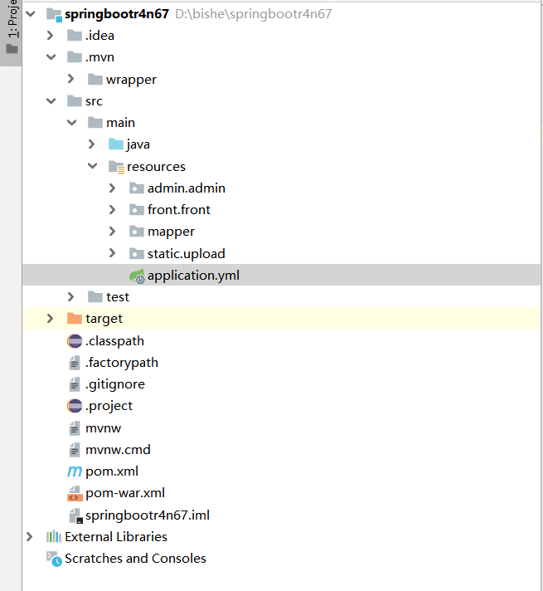Click the Scratches and Consoles icon
The width and height of the screenshot is (543, 591).
[54, 559]
